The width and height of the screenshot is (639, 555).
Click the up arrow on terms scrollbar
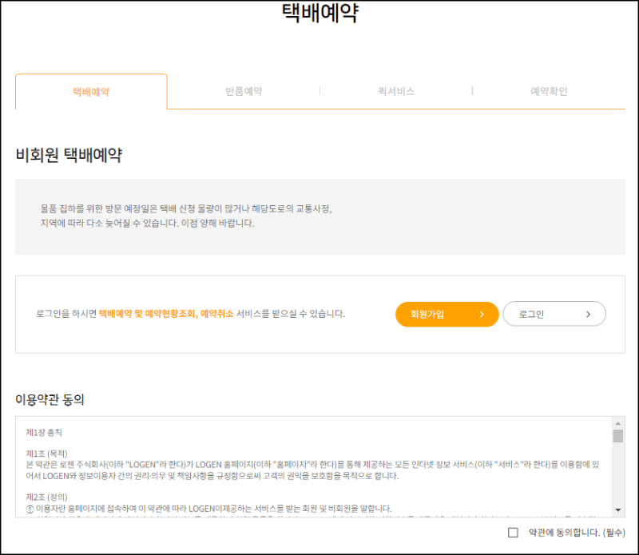pyautogui.click(x=618, y=423)
